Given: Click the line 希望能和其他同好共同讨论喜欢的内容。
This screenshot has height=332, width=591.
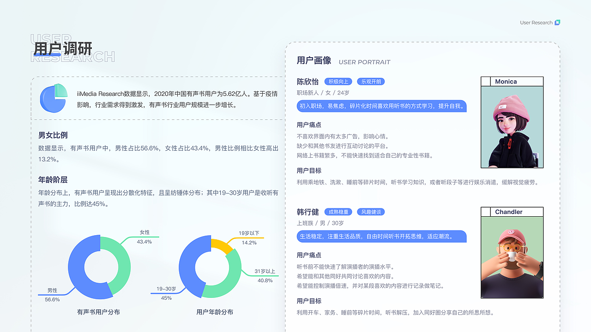Looking at the screenshot, I should [x=347, y=277].
